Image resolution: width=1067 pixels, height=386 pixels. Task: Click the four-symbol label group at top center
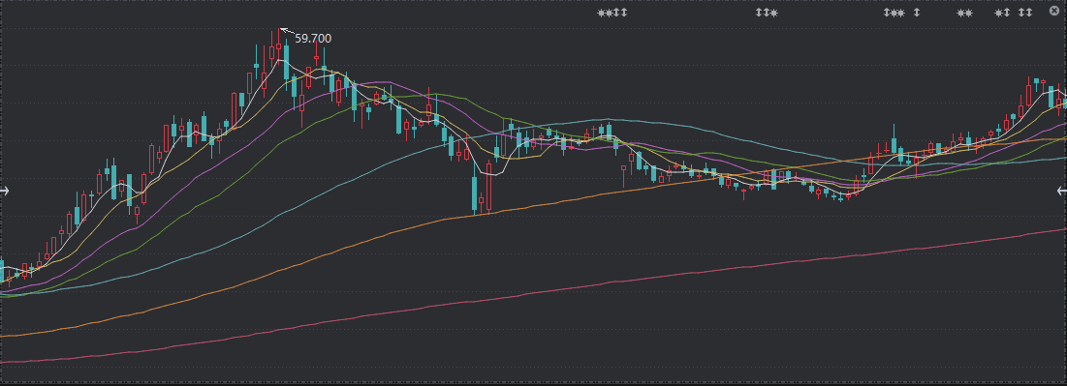(x=612, y=13)
